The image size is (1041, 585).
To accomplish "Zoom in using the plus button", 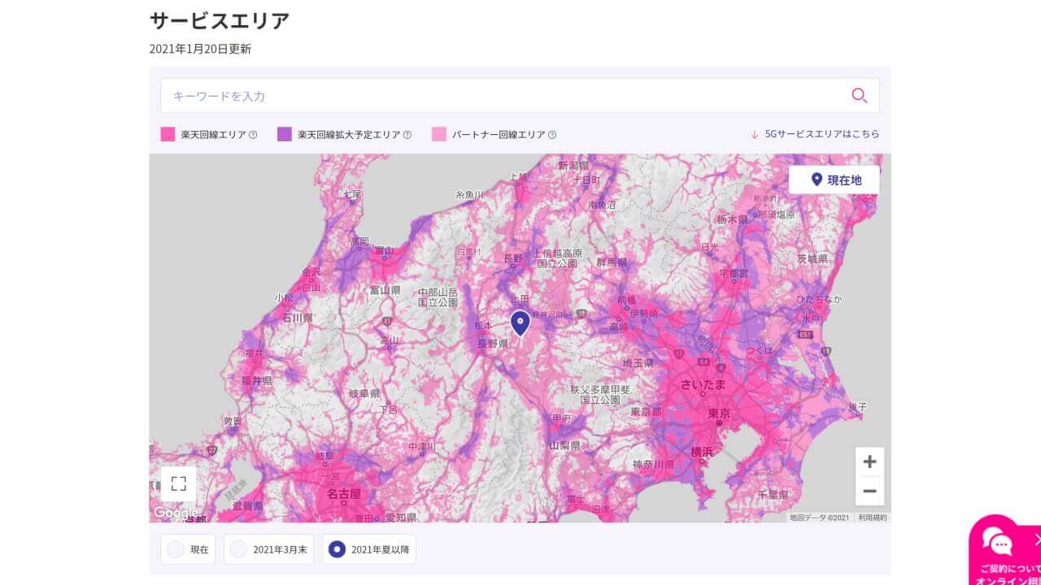I will click(869, 461).
